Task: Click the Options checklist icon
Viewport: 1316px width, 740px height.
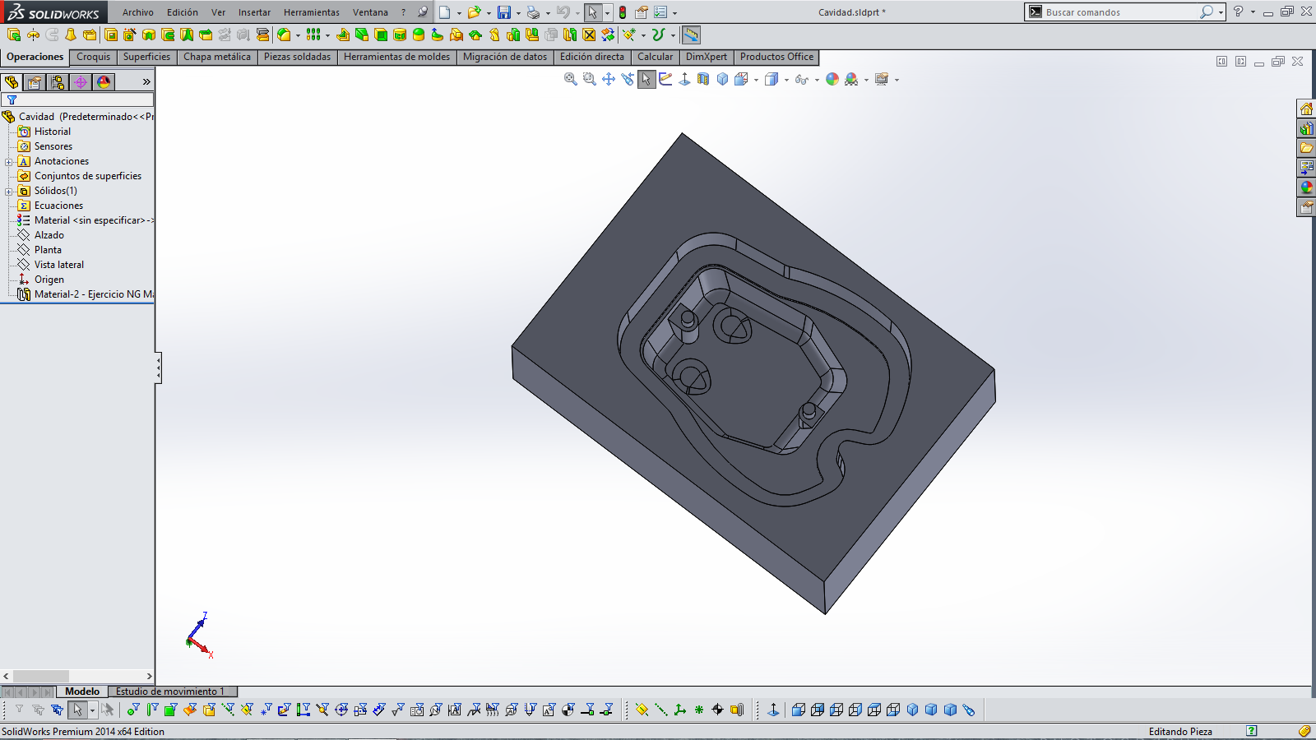Action: coord(660,12)
